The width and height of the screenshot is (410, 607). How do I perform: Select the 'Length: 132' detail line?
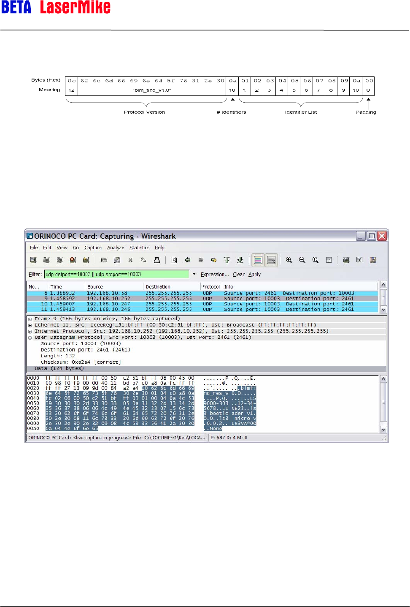tap(58, 356)
